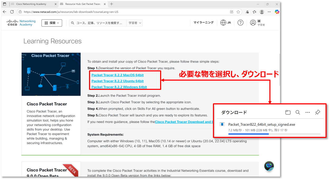
Task: Click the System Requirements: heading
Action: (105, 134)
